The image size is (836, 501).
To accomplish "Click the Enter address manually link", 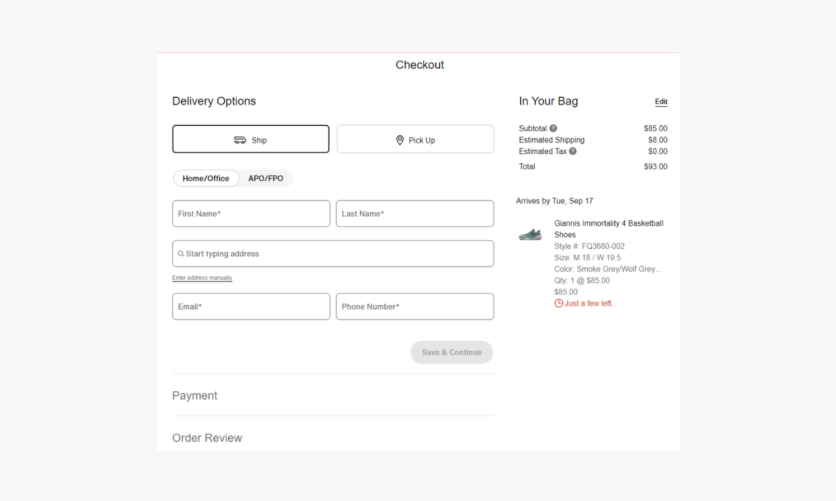I will click(x=202, y=277).
